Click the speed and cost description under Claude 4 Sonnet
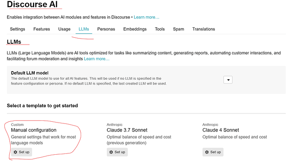This screenshot has width=296, height=162. [235, 137]
